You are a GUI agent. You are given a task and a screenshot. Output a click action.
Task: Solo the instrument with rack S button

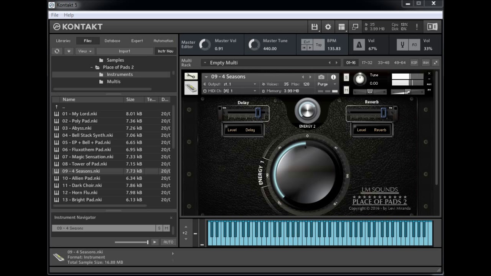(346, 77)
